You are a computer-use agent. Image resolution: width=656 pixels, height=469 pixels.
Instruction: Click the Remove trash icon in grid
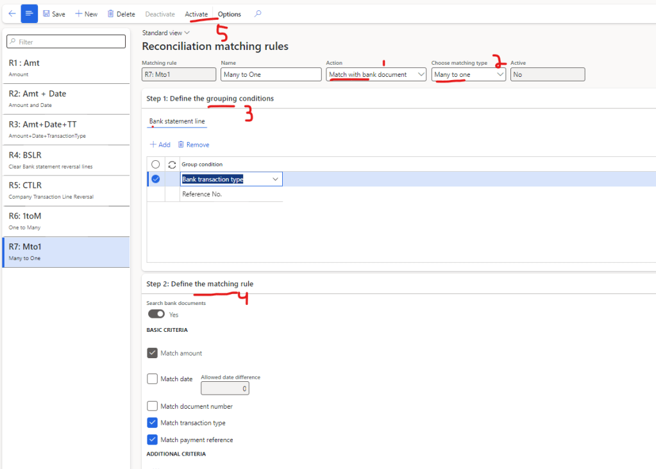[181, 145]
